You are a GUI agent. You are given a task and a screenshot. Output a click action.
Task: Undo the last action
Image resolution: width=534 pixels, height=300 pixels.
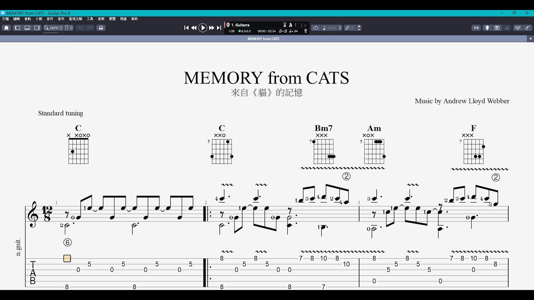(x=80, y=28)
